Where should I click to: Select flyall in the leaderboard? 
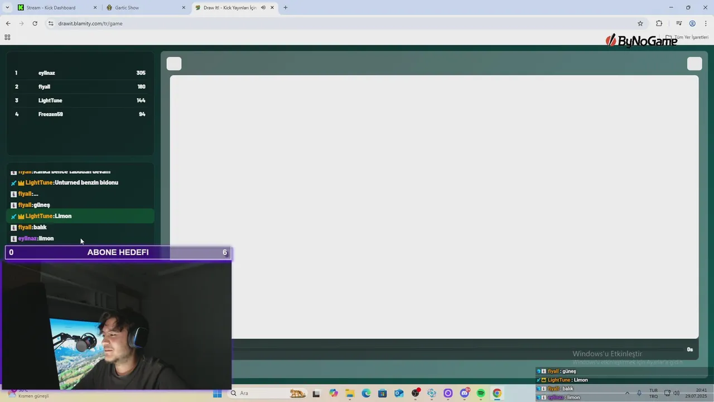click(x=44, y=87)
